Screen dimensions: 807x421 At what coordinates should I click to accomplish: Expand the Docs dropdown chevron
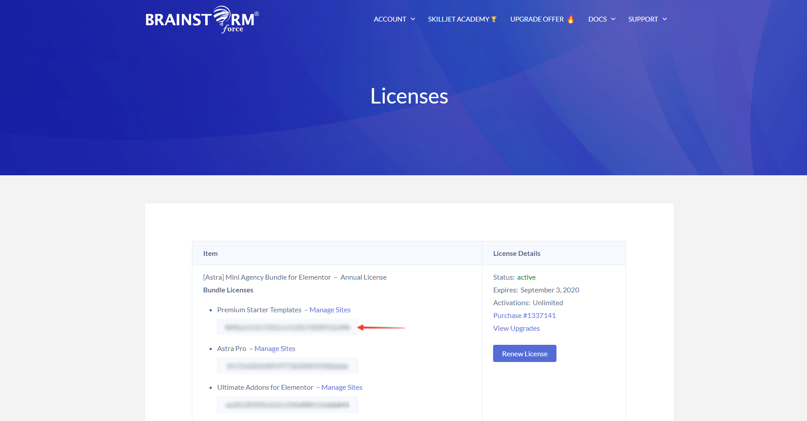(x=613, y=19)
